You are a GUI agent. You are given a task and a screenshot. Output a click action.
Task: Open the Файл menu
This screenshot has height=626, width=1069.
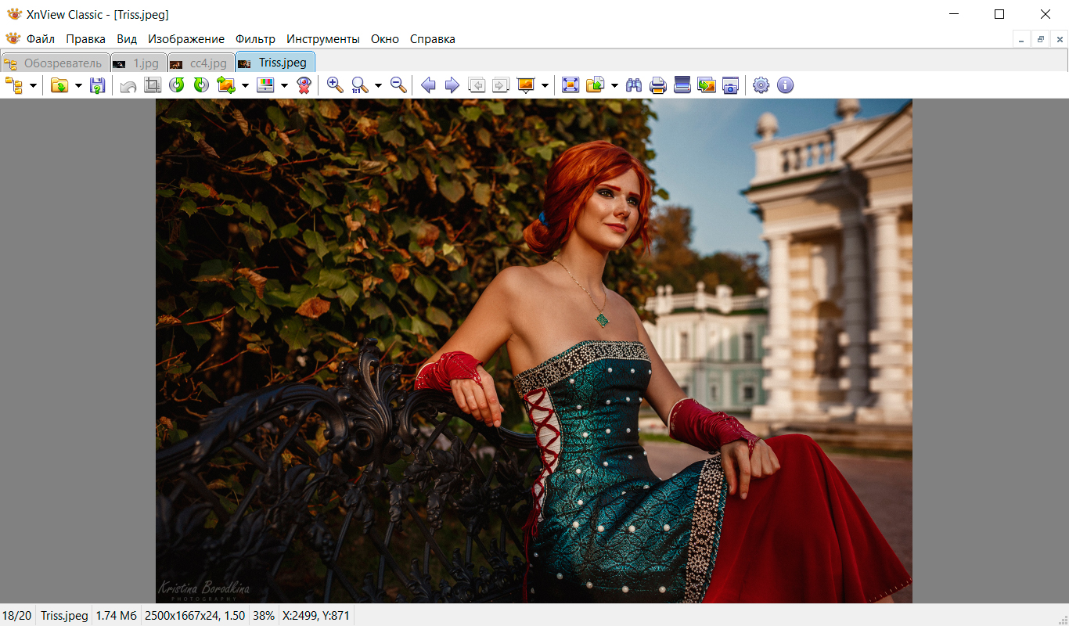click(x=41, y=39)
